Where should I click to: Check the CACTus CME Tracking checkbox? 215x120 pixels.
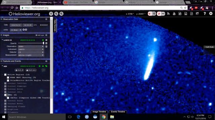8,98
